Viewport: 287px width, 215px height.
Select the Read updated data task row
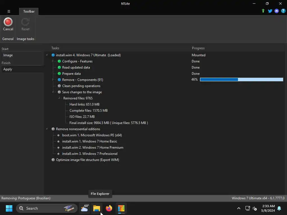pos(76,67)
